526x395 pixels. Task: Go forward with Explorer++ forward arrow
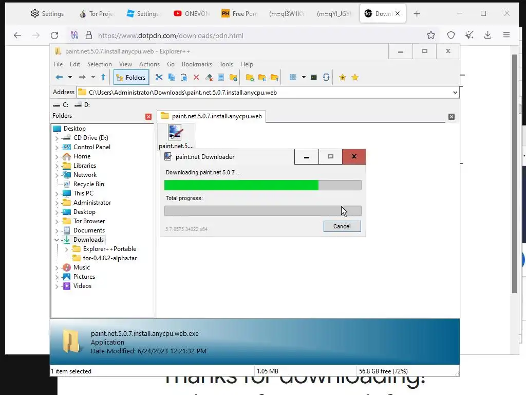(x=82, y=77)
